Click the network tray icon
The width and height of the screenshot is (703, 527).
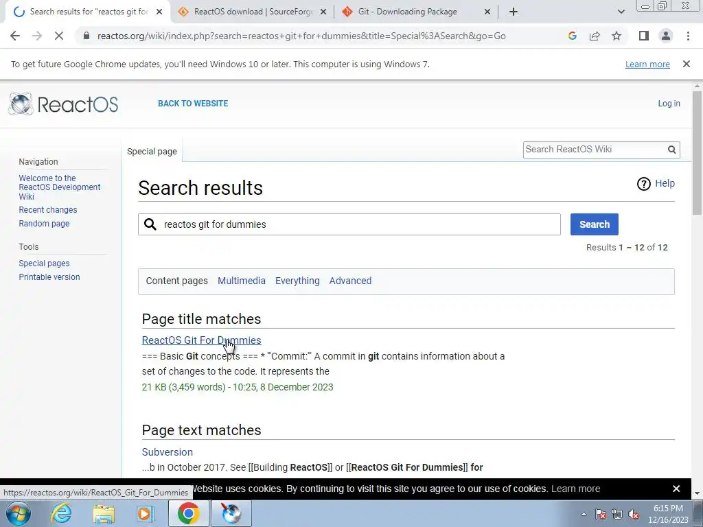point(617,514)
